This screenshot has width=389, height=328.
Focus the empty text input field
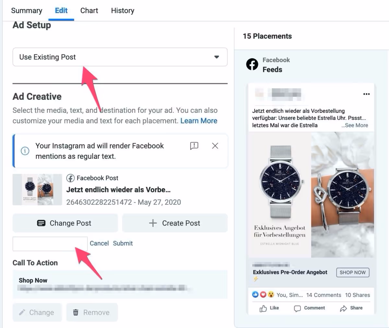[x=50, y=244]
